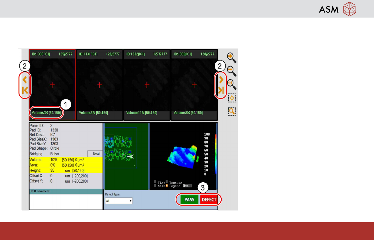This screenshot has width=374, height=240.
Task: Select the pan move tool icon
Action: click(x=232, y=98)
